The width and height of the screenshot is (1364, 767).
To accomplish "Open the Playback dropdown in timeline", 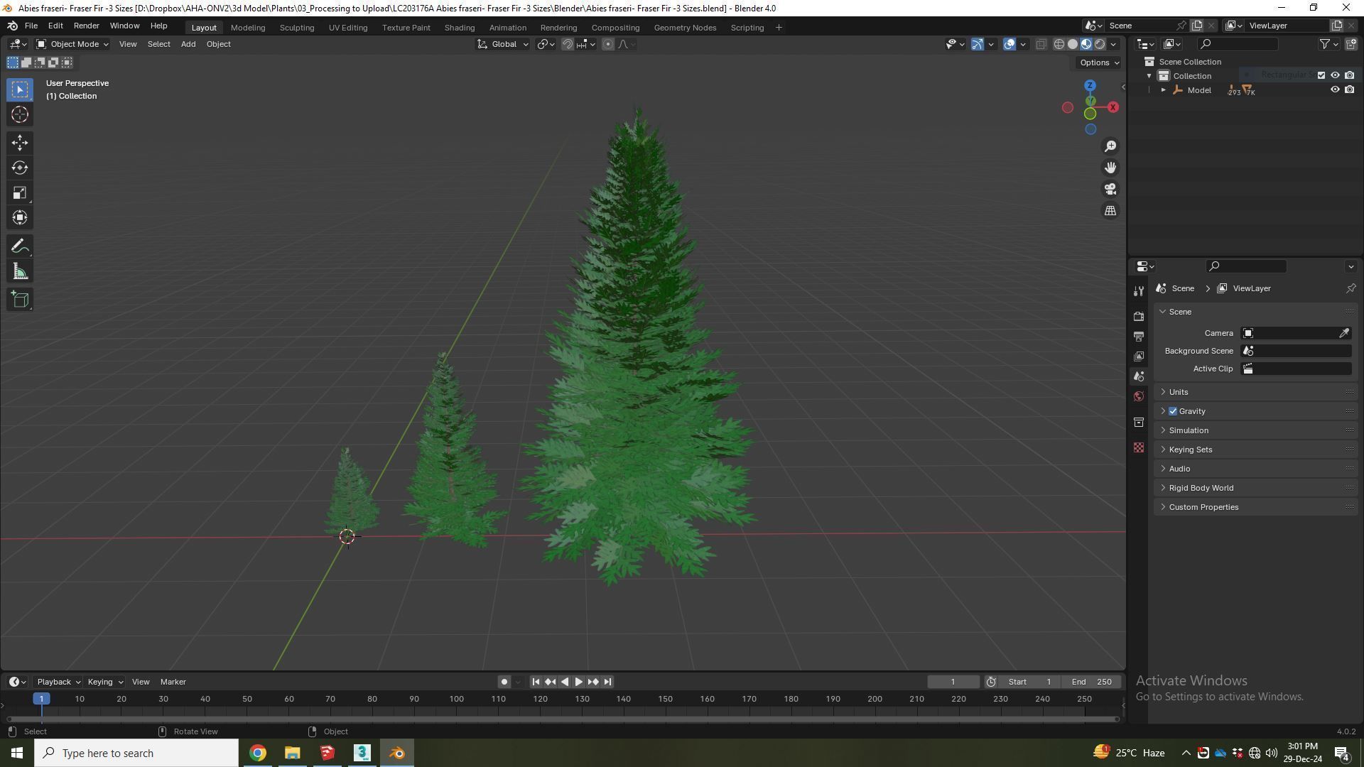I will 58,682.
